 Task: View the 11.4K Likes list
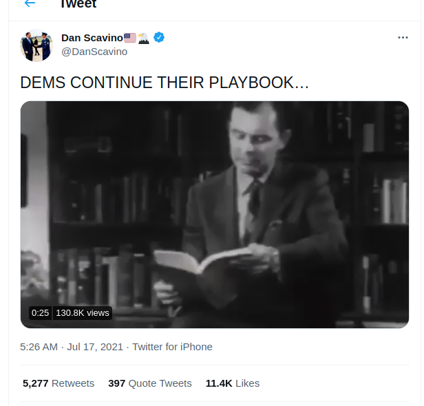[x=233, y=383]
